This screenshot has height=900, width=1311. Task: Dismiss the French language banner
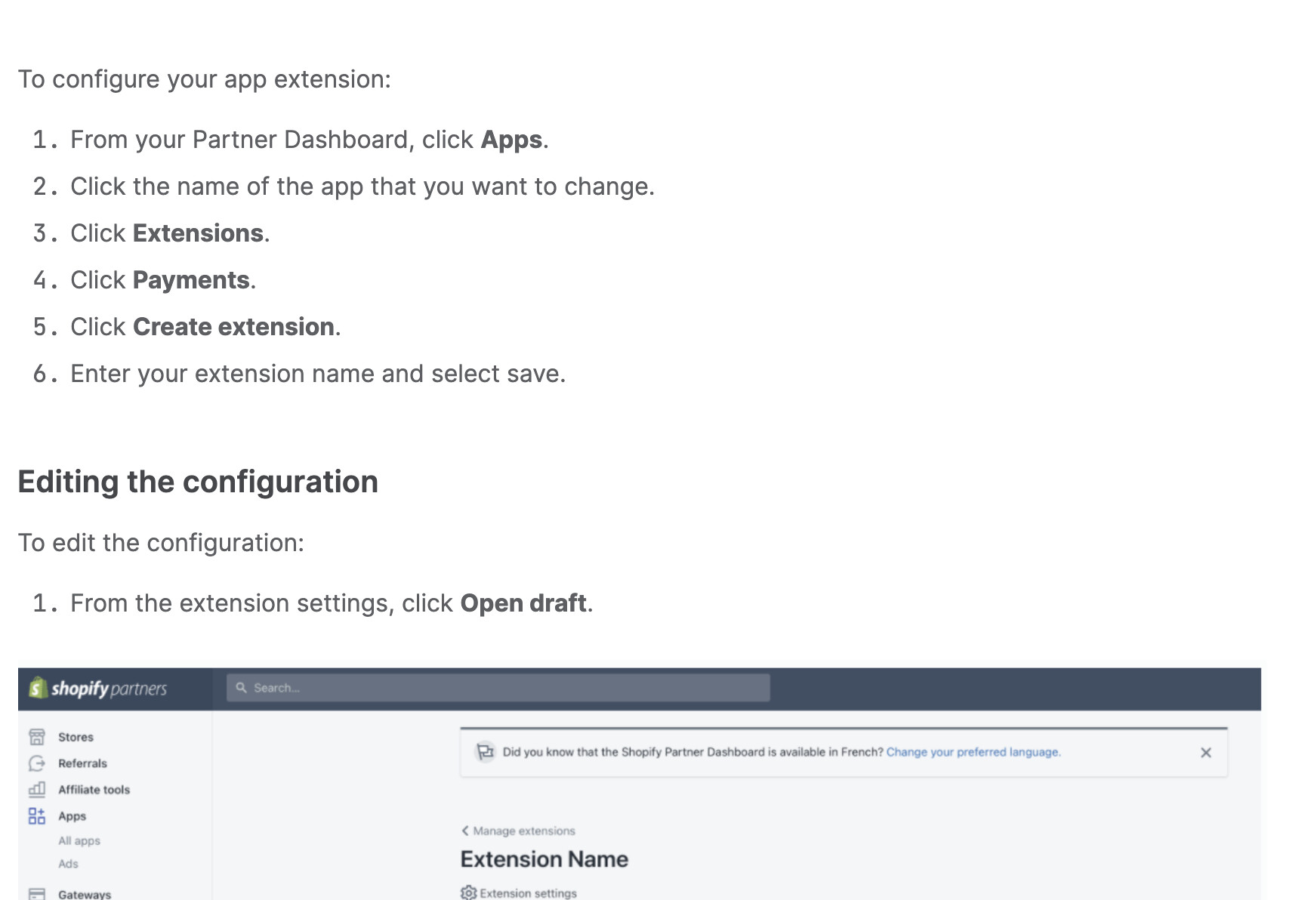tap(1205, 752)
